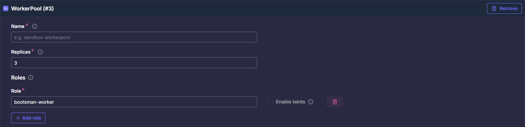Delete the bootsman-worker role via trash icon
Image resolution: width=525 pixels, height=127 pixels.
click(335, 102)
